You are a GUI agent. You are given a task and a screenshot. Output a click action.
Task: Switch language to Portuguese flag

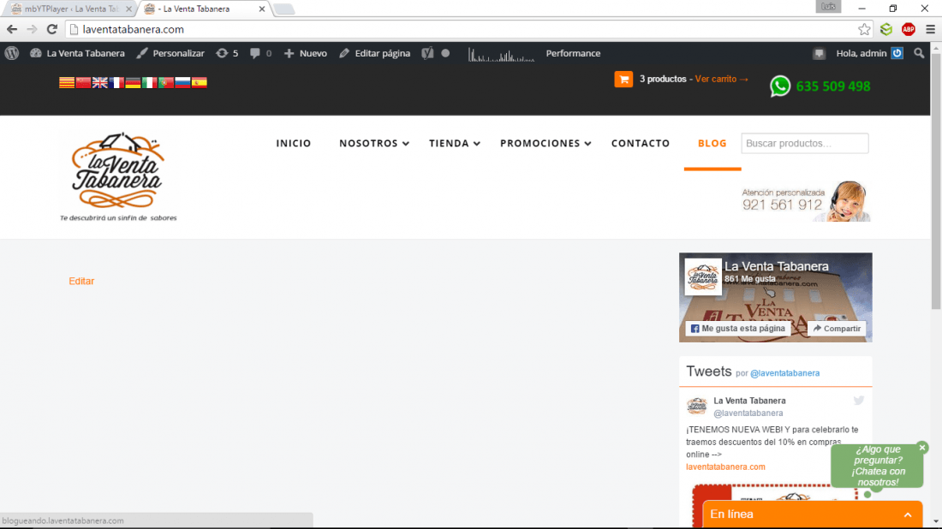166,82
